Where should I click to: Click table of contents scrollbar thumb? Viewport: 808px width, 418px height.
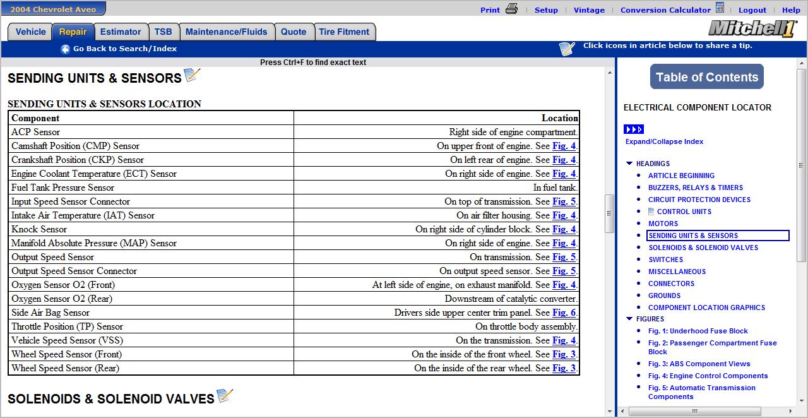click(802, 164)
